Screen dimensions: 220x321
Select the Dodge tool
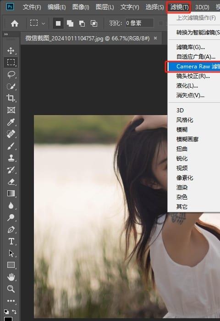[11, 217]
